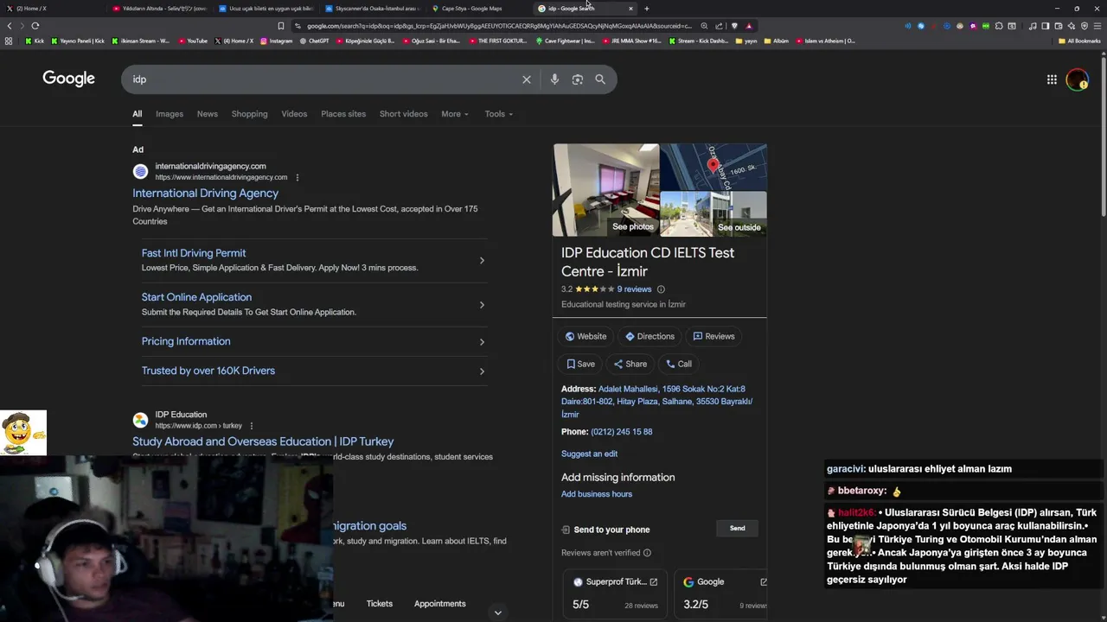The width and height of the screenshot is (1107, 622).
Task: Reload the page in the browser toolbar
Action: pyautogui.click(x=35, y=26)
